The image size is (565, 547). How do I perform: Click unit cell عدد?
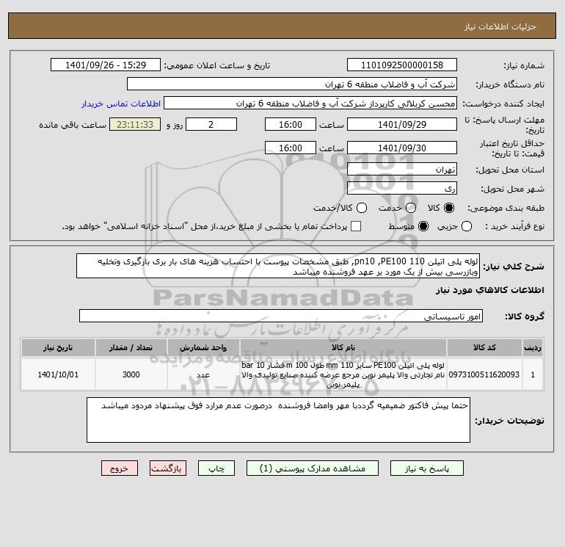pos(203,374)
